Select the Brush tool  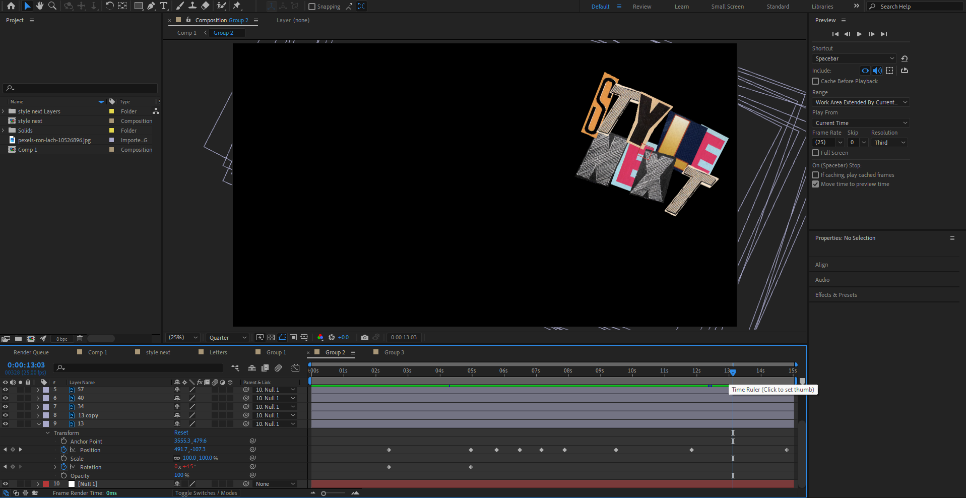coord(180,6)
